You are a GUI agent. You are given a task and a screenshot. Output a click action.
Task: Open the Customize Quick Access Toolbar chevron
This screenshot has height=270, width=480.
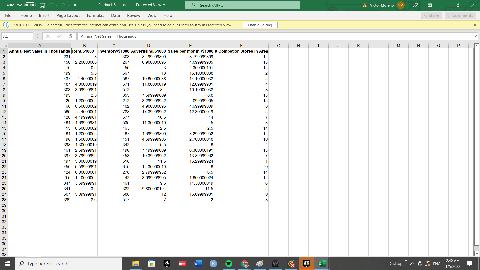75,5
